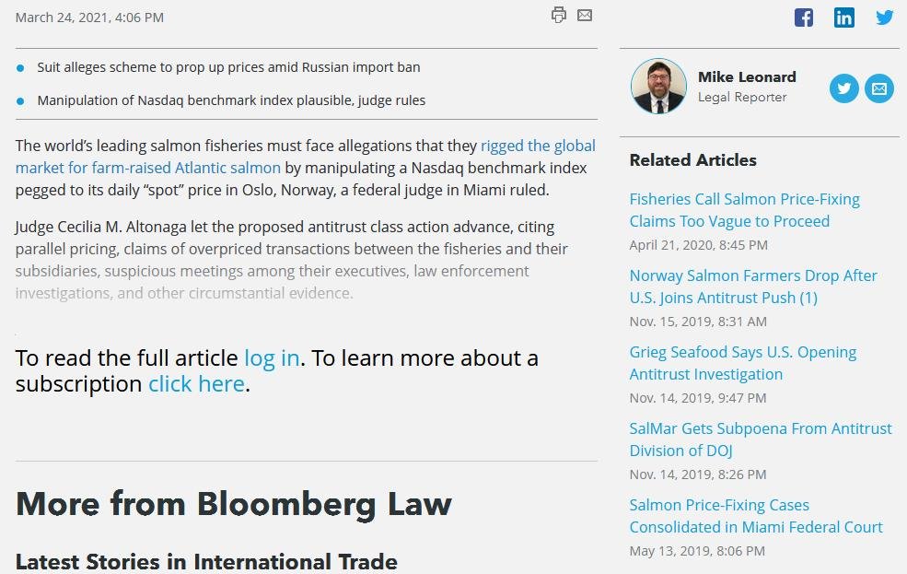The width and height of the screenshot is (907, 574).
Task: Click the print article icon
Action: (558, 15)
